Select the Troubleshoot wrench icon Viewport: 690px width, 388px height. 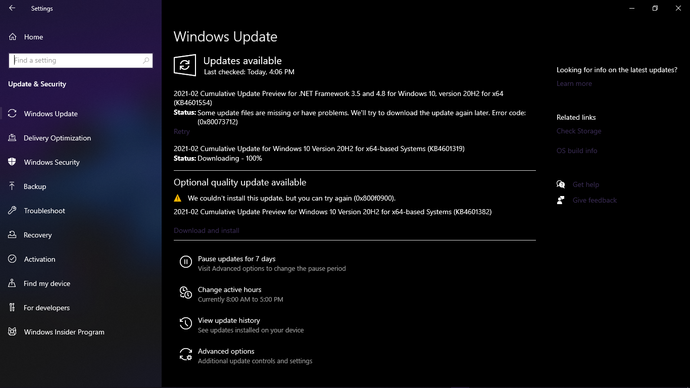(13, 211)
